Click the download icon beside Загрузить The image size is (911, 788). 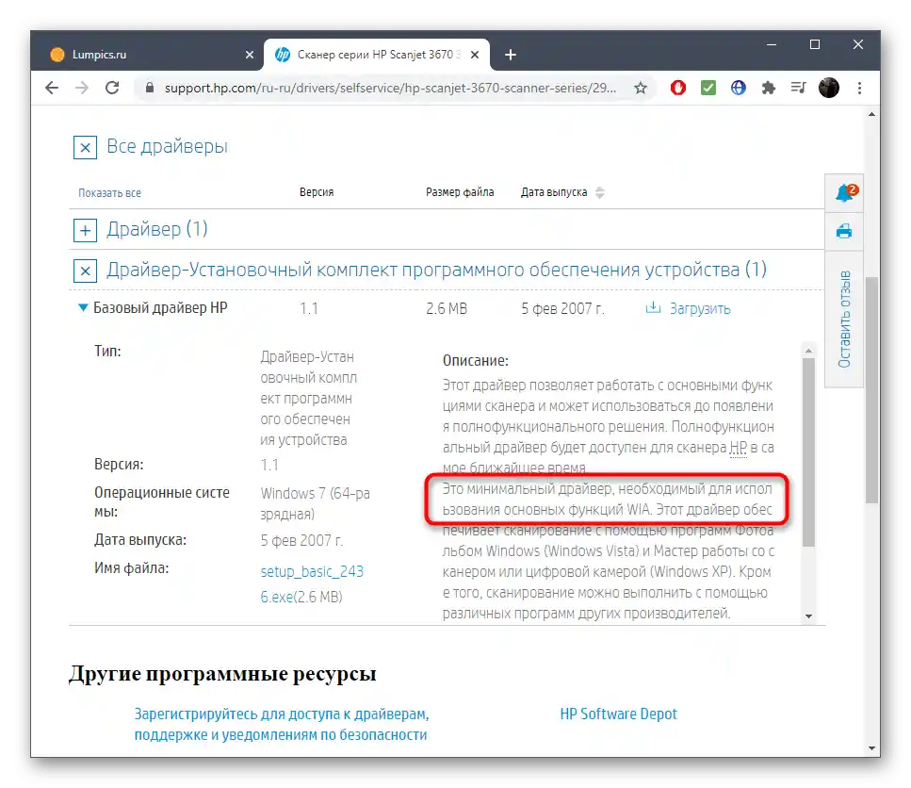coord(653,307)
